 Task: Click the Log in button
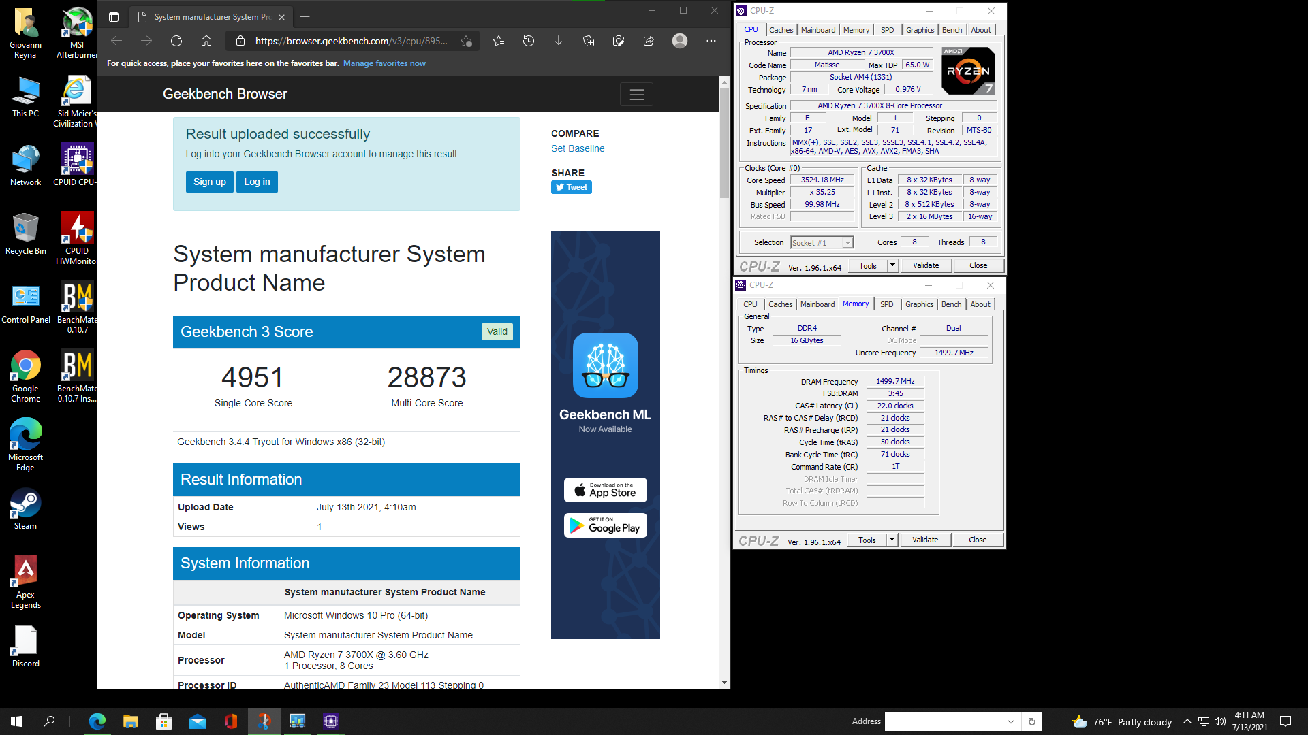click(257, 182)
